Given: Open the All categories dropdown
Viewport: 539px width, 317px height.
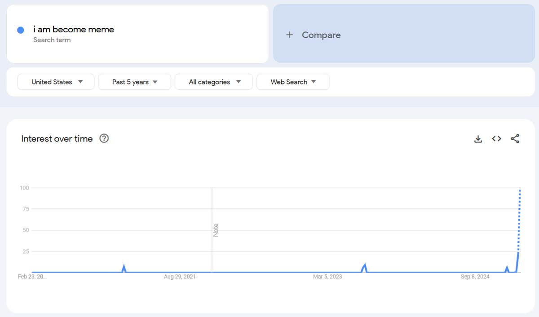Looking at the screenshot, I should 214,82.
